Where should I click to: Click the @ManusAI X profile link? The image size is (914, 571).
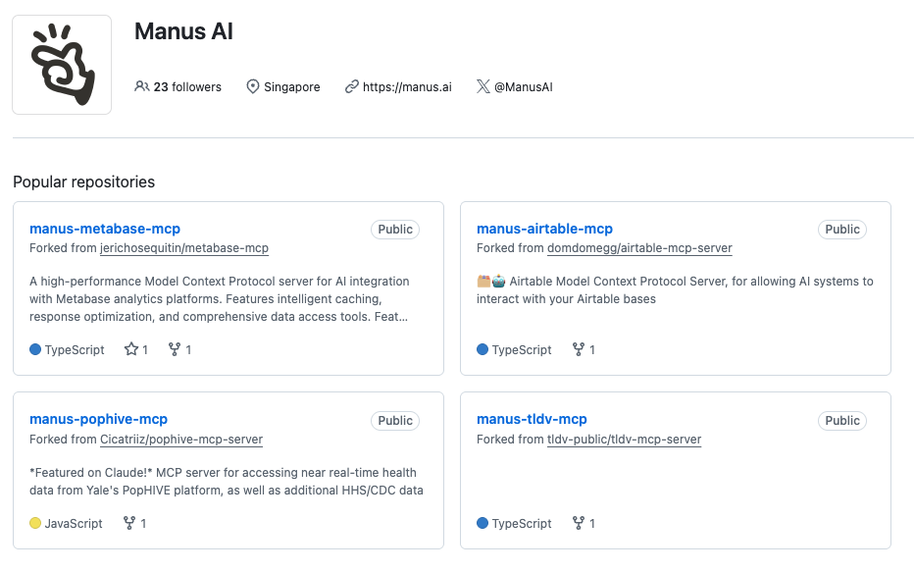click(523, 87)
